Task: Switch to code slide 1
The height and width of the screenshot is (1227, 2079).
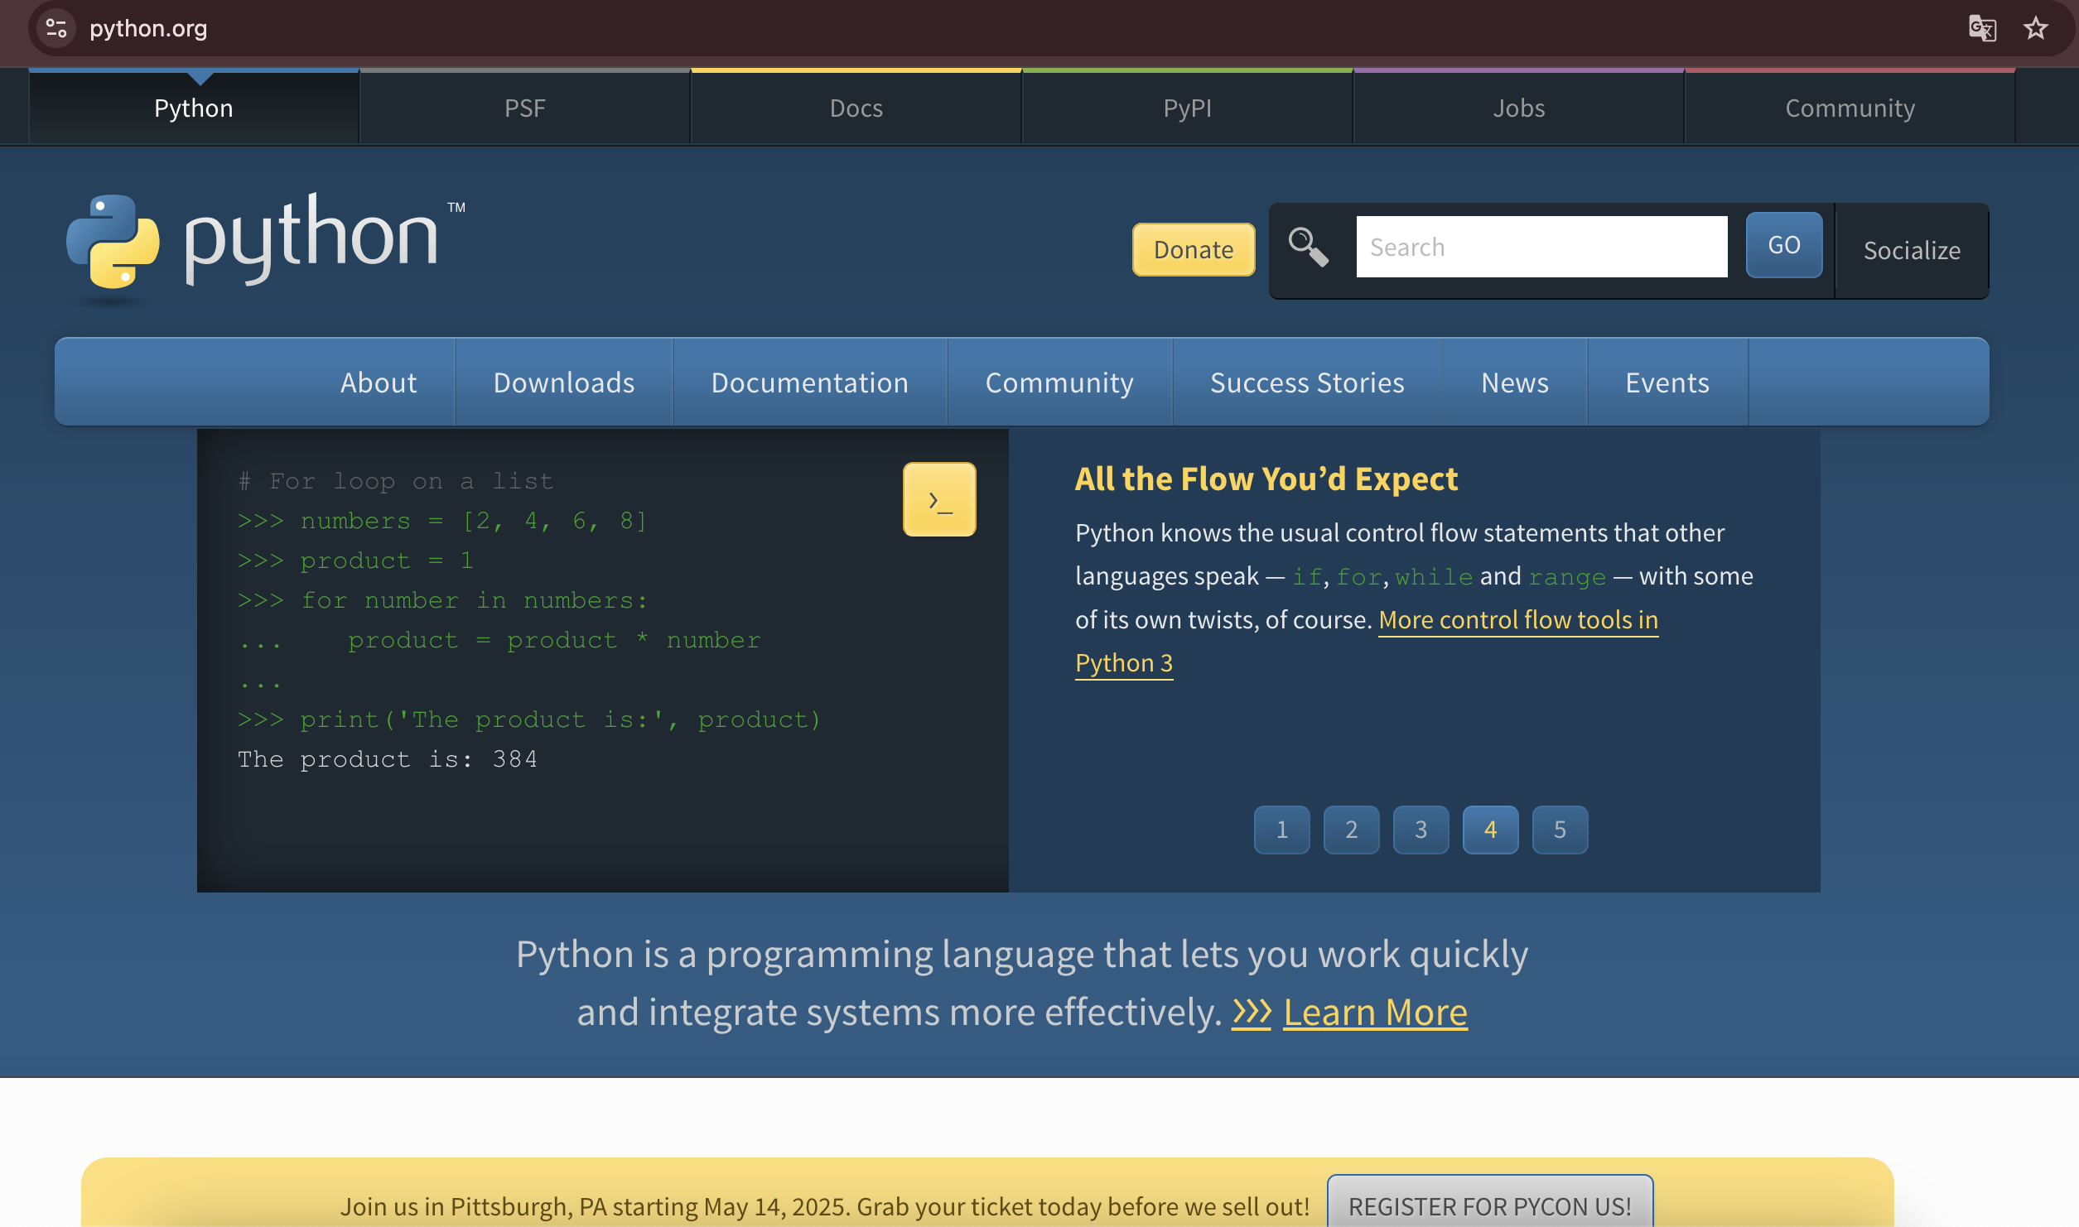Action: [x=1281, y=830]
